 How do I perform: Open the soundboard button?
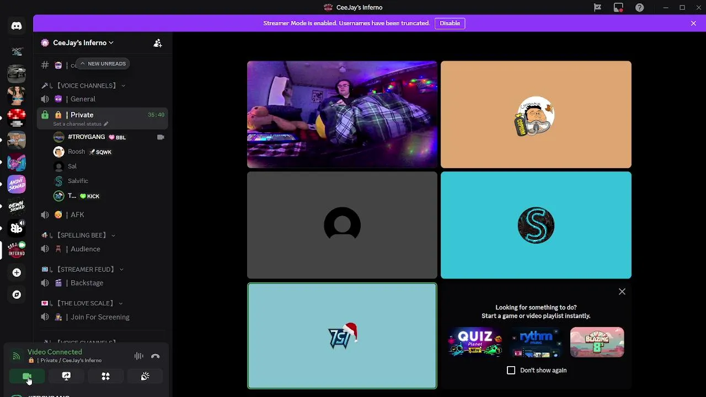pos(145,376)
